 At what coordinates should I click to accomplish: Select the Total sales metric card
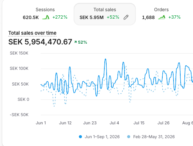click(x=105, y=14)
